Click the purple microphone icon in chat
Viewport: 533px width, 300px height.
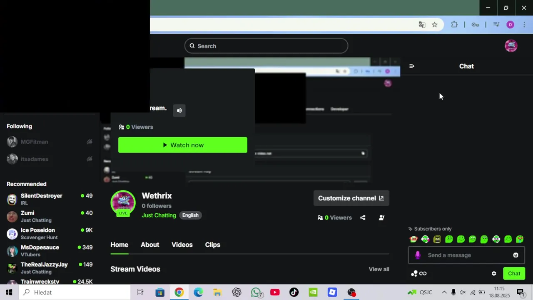pos(418,255)
